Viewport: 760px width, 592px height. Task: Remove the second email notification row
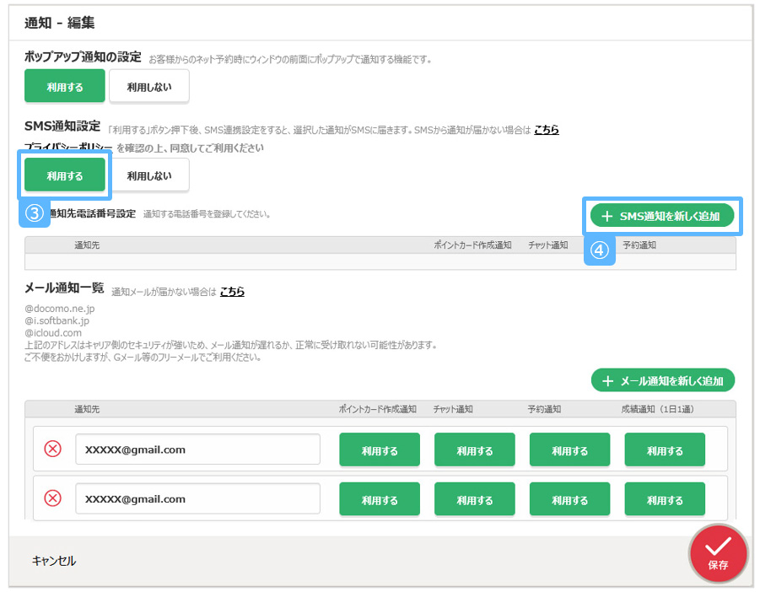(52, 498)
